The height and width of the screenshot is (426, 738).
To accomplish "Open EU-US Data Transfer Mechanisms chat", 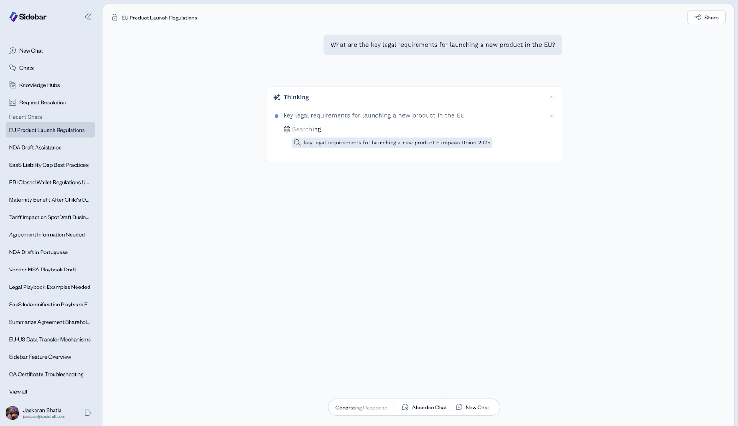I will (x=50, y=340).
